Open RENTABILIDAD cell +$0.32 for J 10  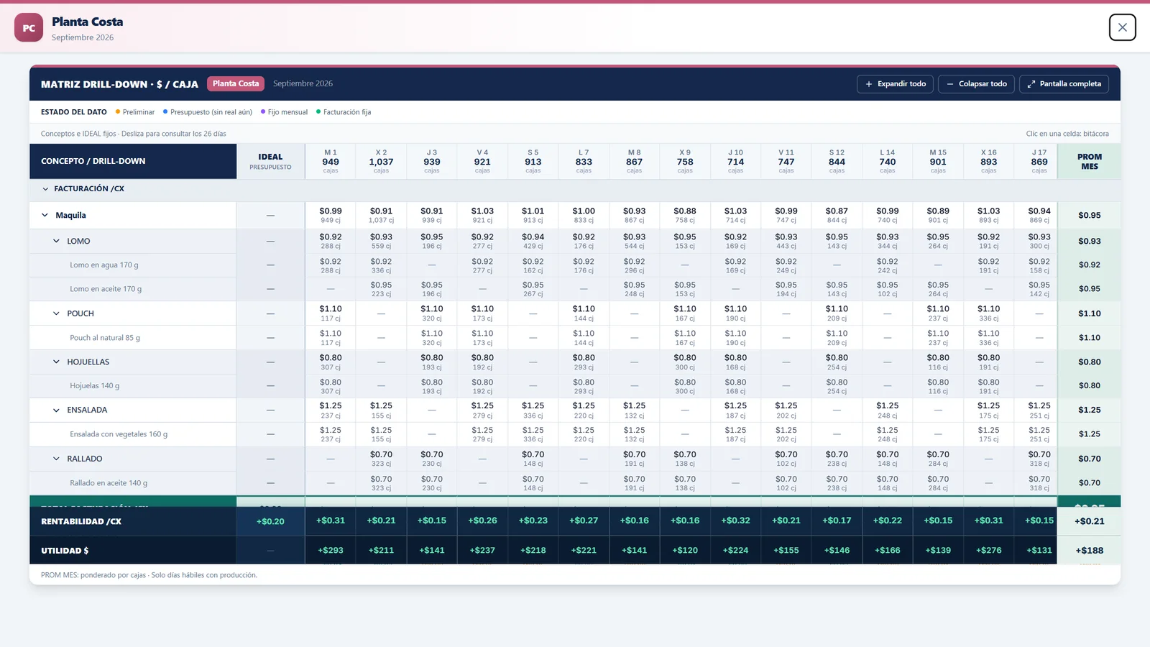point(735,520)
